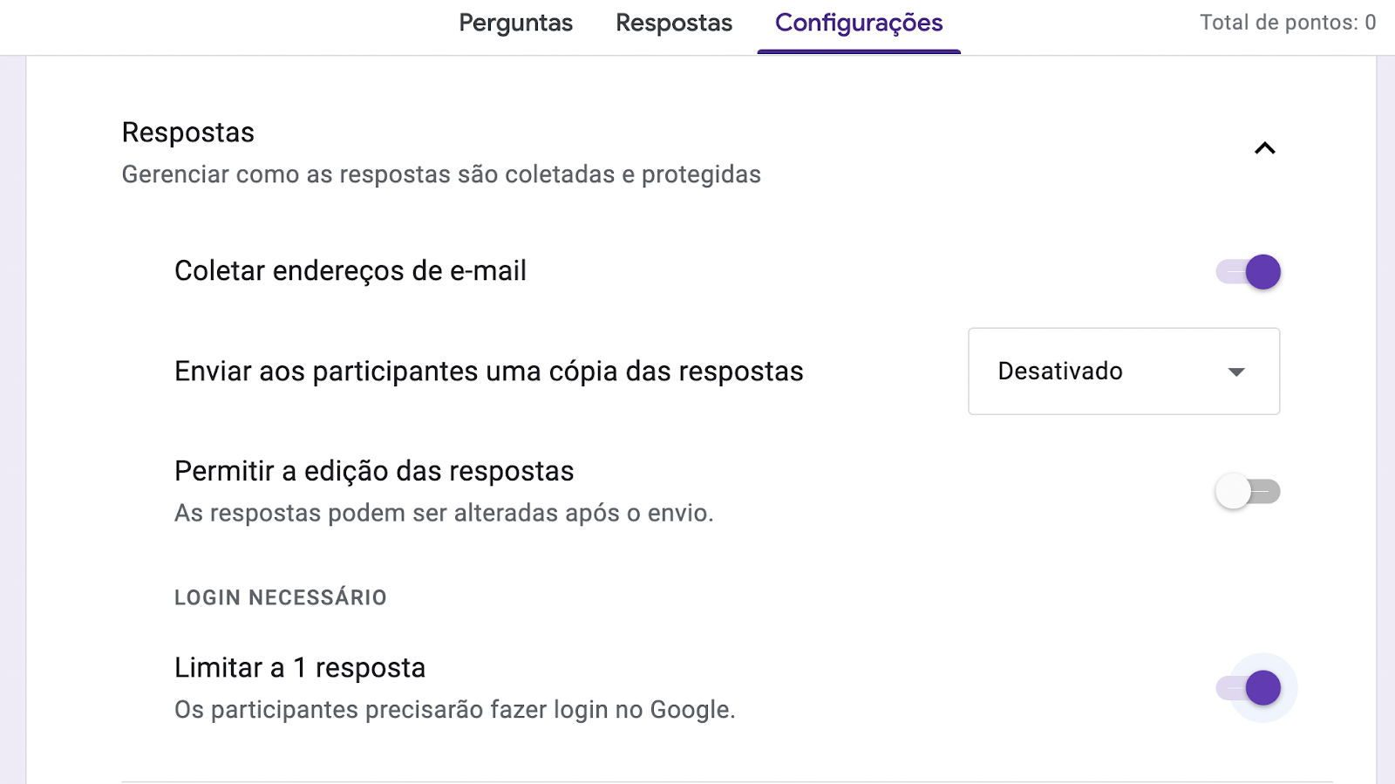Screen dimensions: 1395x784
Task: Click 'Gerenciar como as respostas' section subtitle
Action: [x=441, y=174]
